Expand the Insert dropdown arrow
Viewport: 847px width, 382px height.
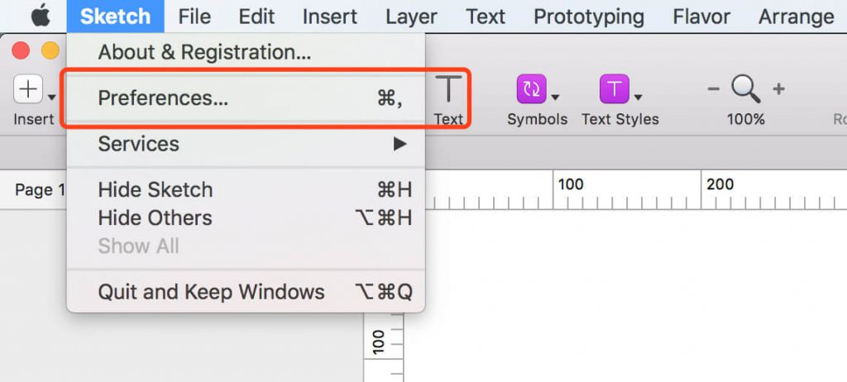click(x=52, y=97)
